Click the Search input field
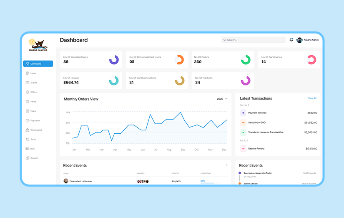Viewport: 344px width, 218px height. (x=254, y=40)
